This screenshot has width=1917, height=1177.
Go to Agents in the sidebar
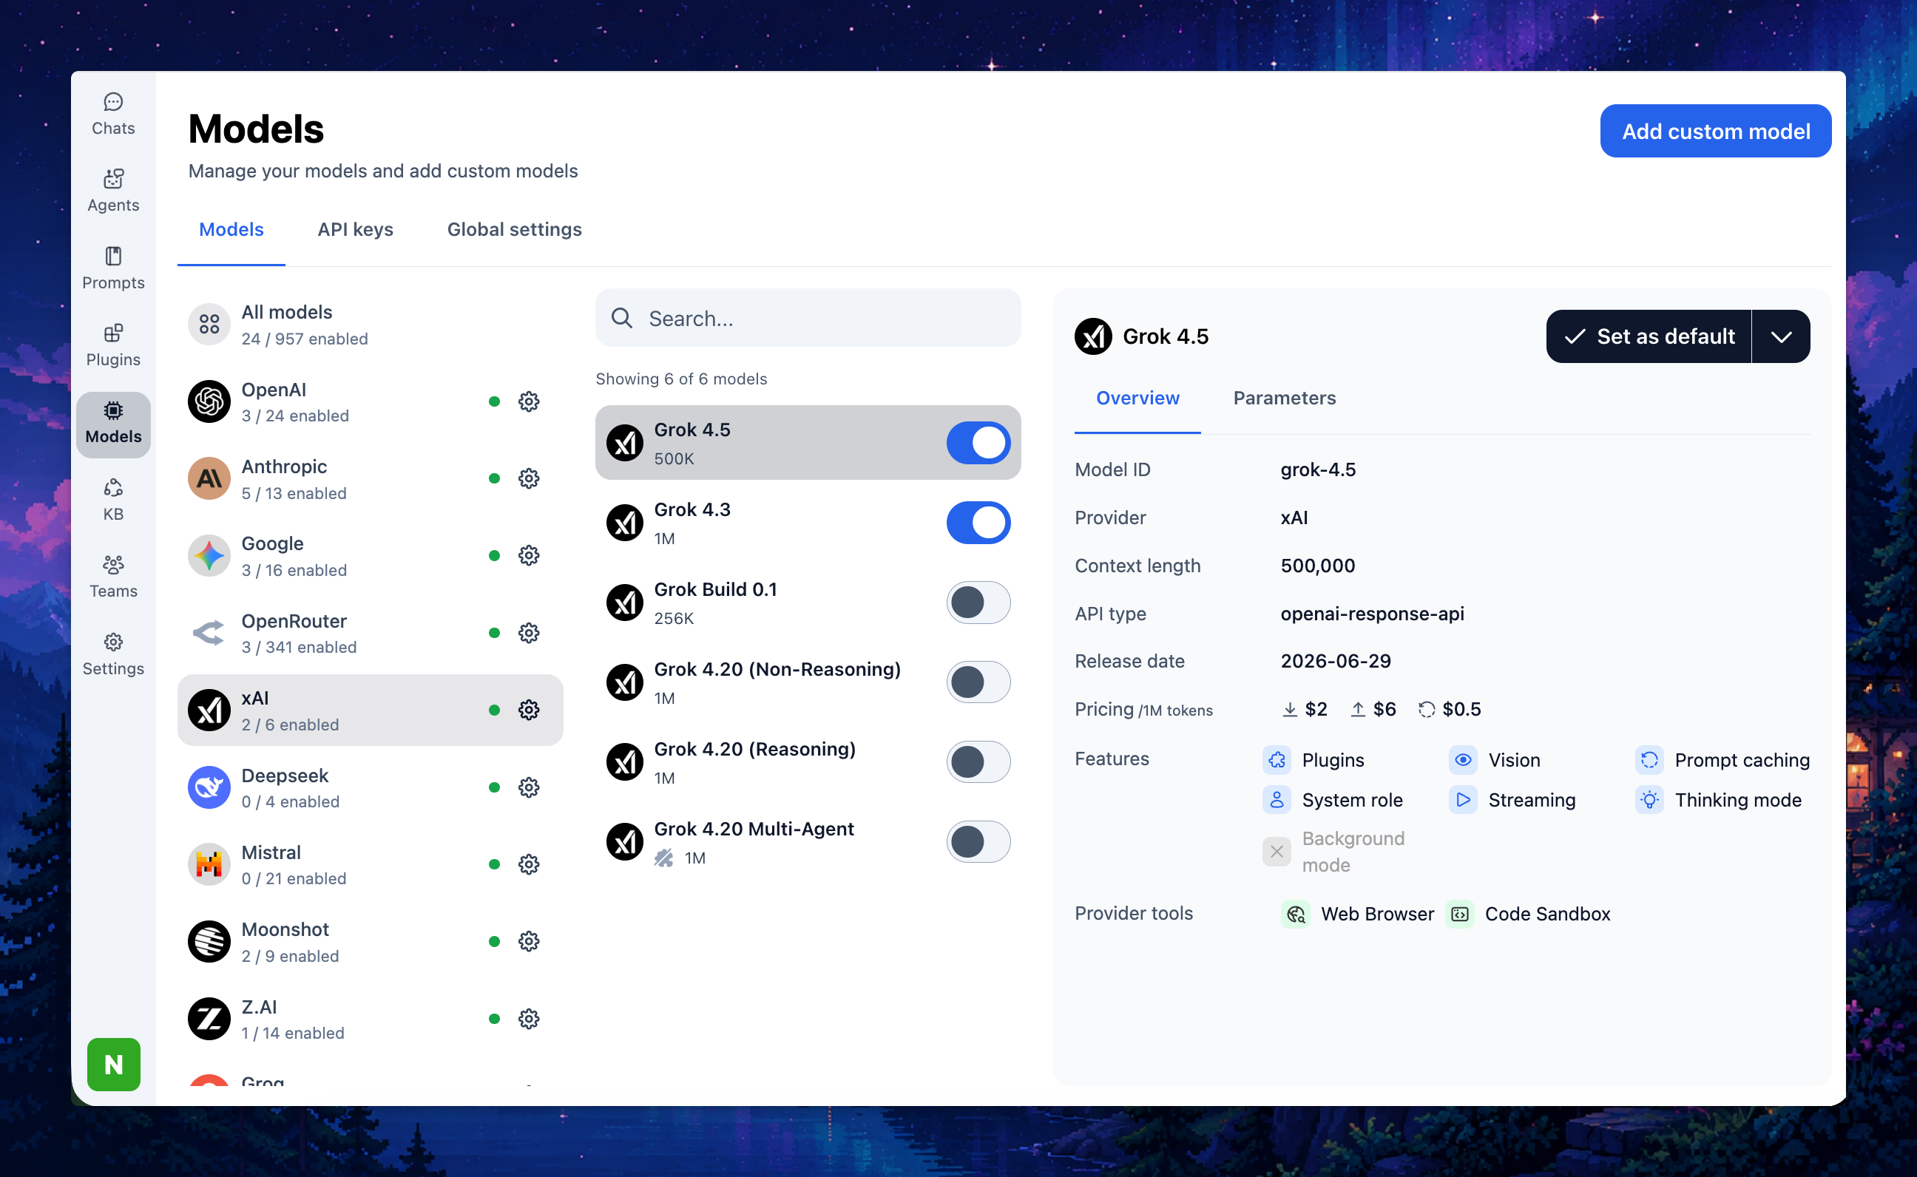coord(113,191)
